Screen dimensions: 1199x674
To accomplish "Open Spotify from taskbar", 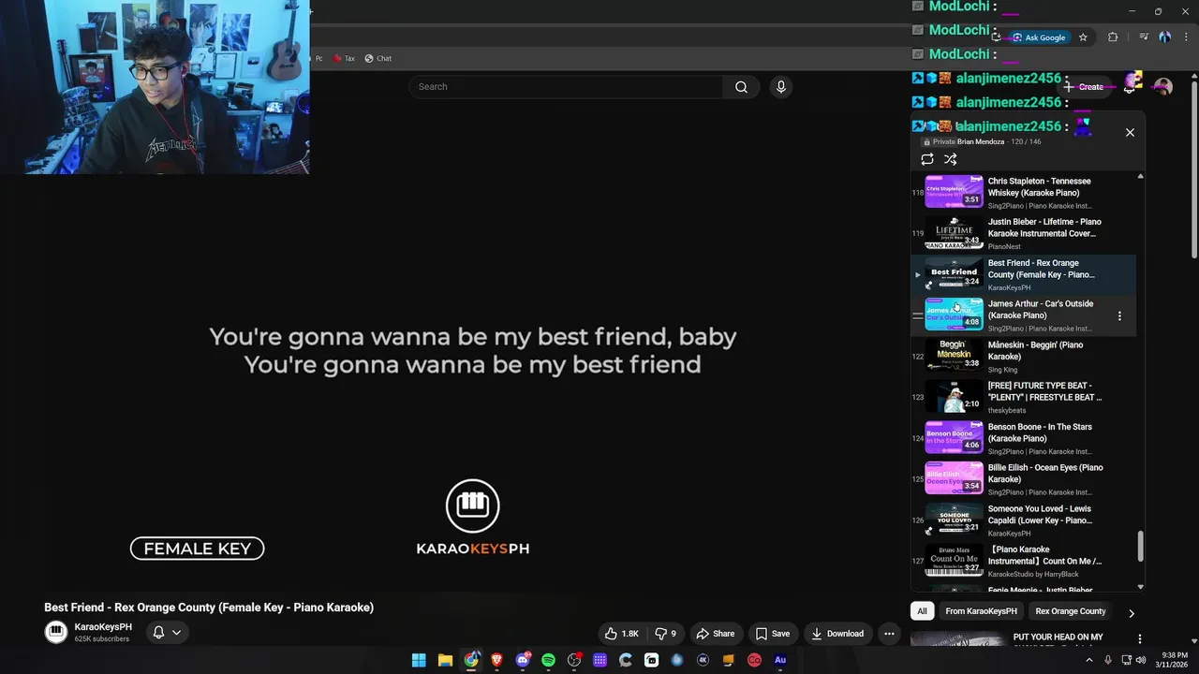I will (548, 660).
